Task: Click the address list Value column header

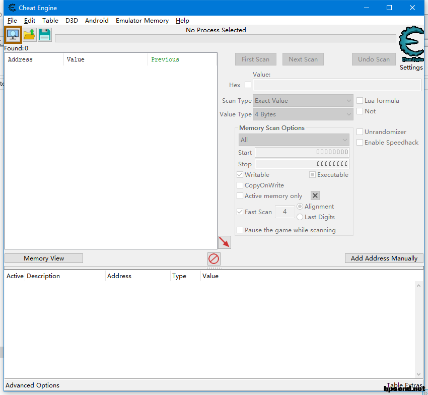Action: point(210,276)
